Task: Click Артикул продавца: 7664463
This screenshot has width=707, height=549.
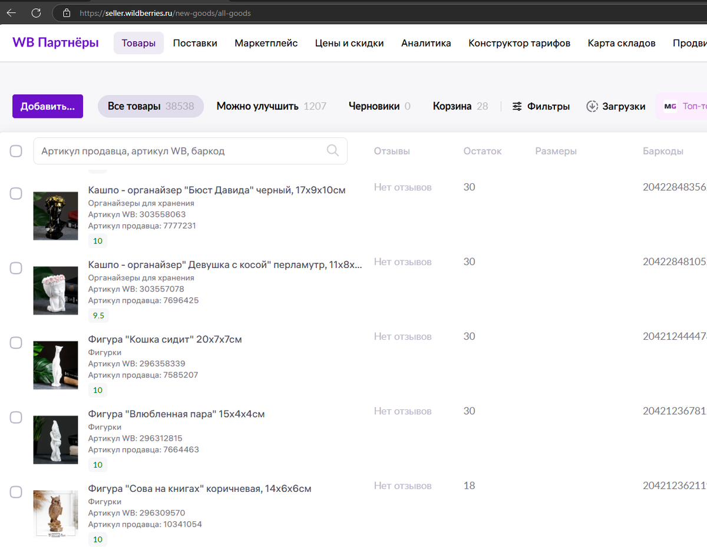Action: tap(144, 450)
